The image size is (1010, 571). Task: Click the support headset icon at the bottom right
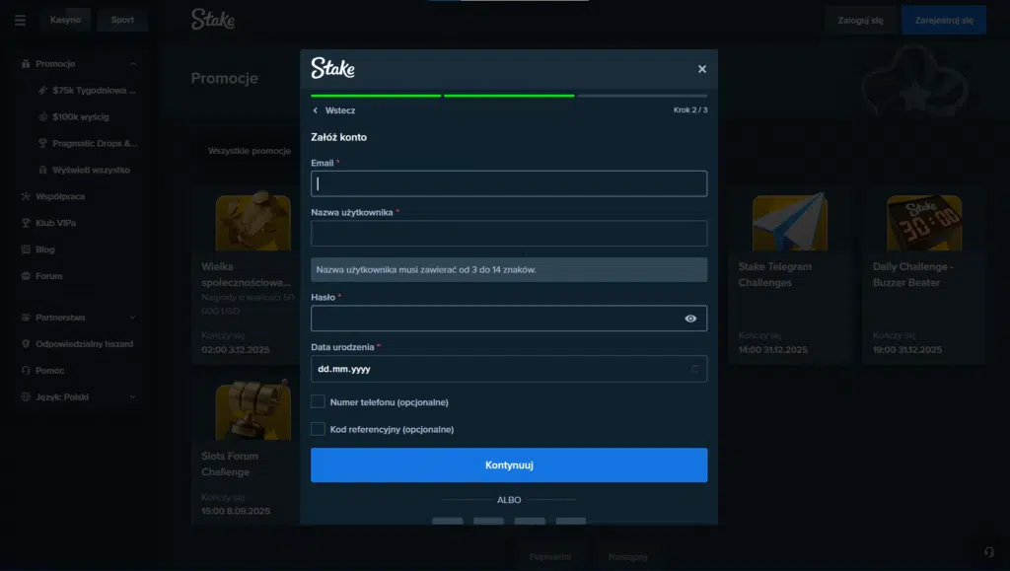point(988,551)
